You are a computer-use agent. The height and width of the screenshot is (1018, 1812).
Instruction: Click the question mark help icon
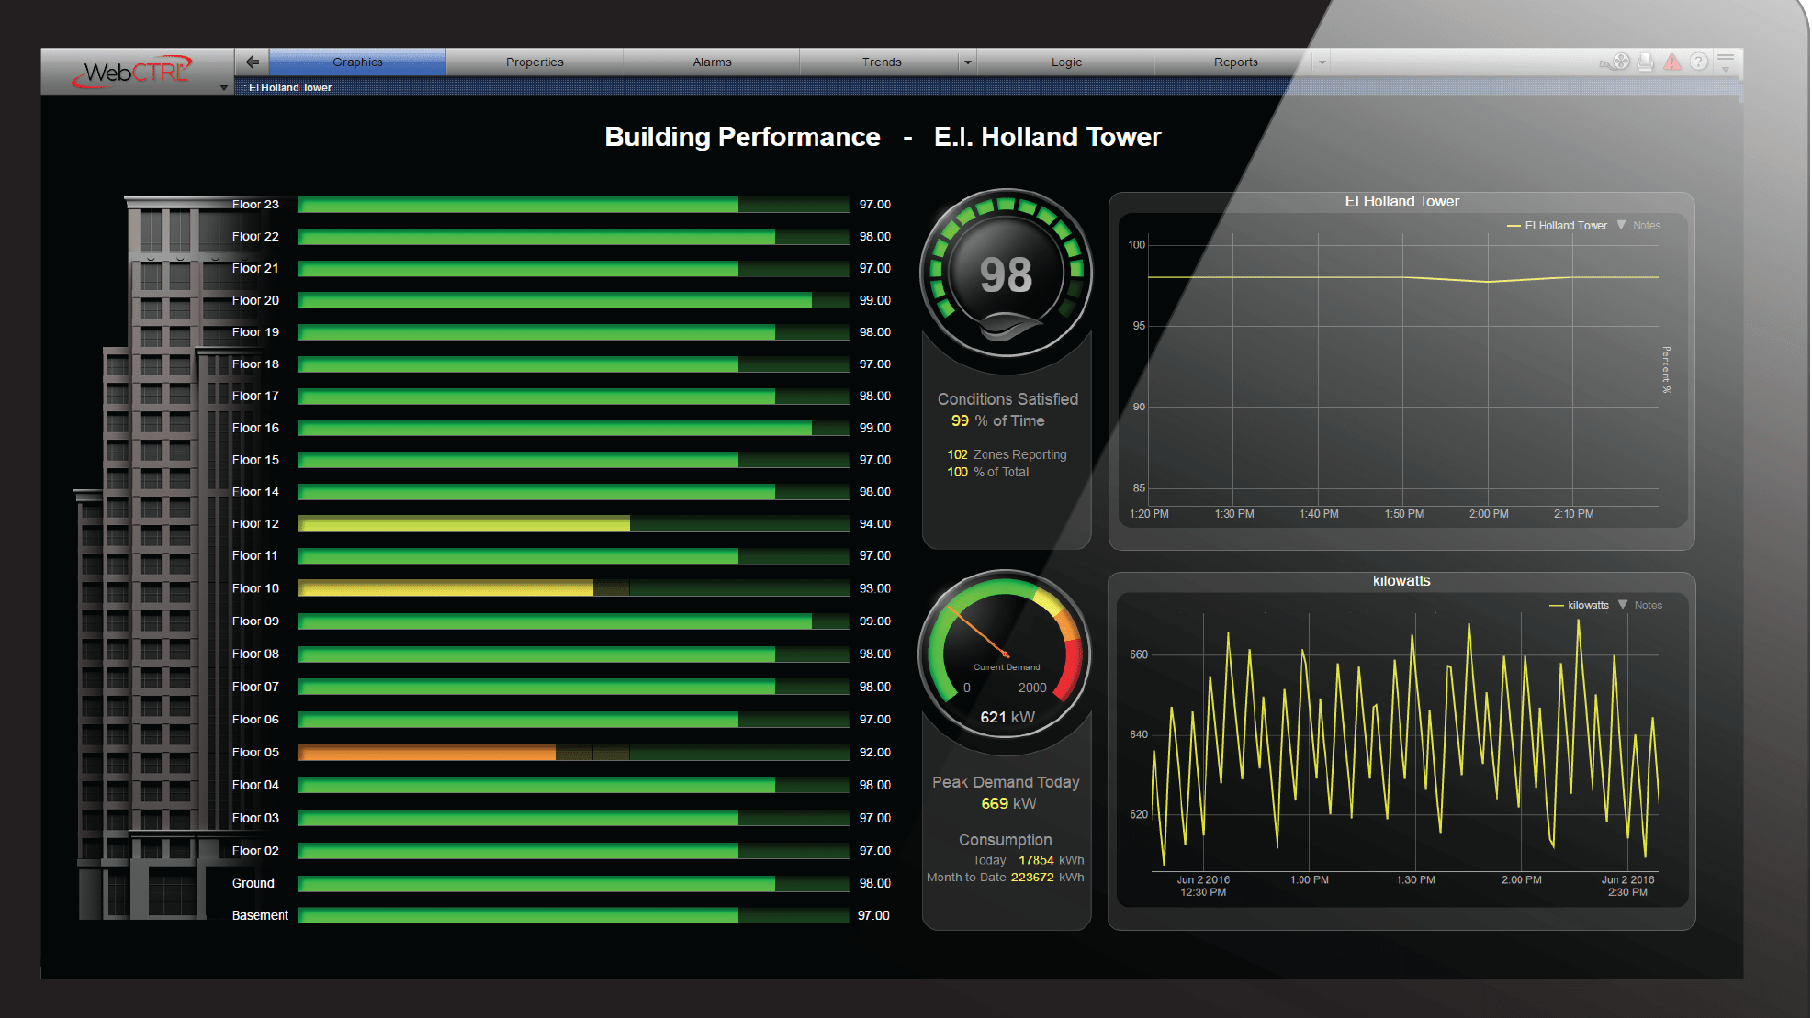pos(1699,62)
